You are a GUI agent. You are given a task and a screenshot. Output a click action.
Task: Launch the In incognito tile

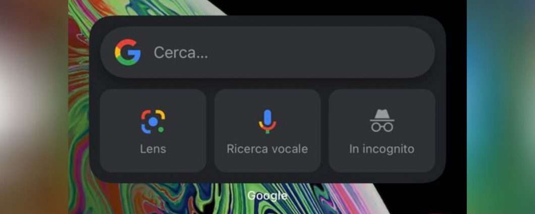pyautogui.click(x=382, y=131)
